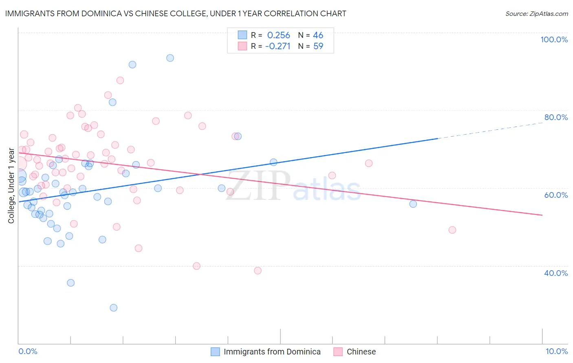Click the 80.0% y-axis label
This screenshot has width=573, height=363.
[556, 117]
